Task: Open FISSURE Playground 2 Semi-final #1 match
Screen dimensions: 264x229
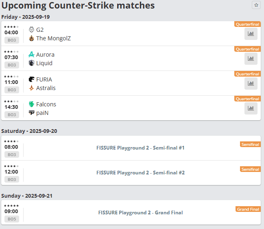Action: pyautogui.click(x=140, y=148)
